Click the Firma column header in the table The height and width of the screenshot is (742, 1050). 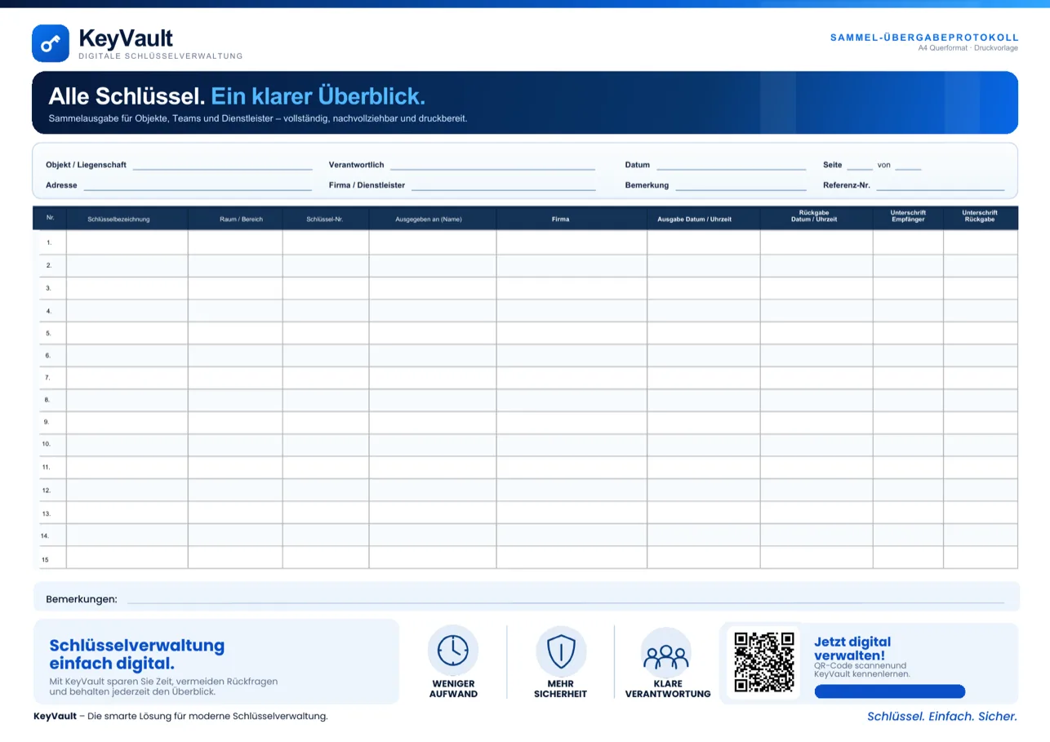(560, 219)
